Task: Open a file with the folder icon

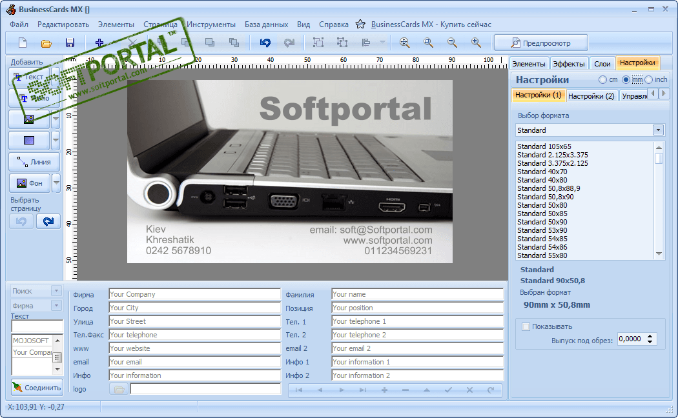Action: [46, 43]
